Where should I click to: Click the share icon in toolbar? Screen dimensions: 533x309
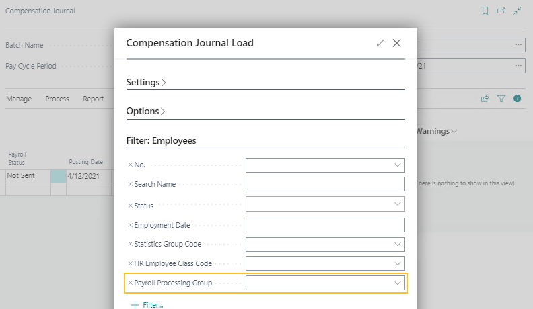pyautogui.click(x=485, y=99)
